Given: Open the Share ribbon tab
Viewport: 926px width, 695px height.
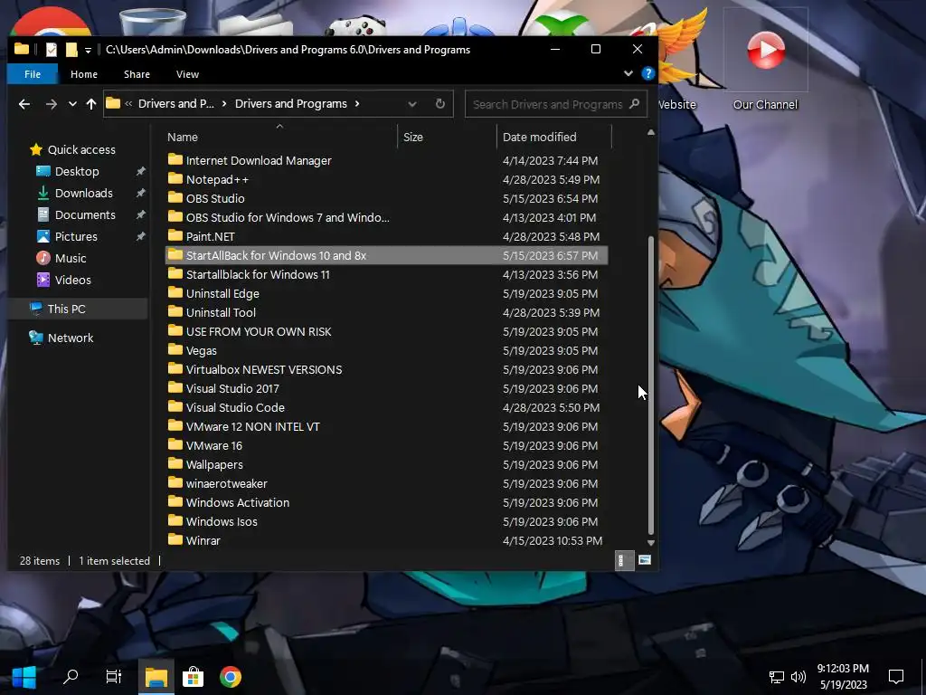Looking at the screenshot, I should (x=137, y=74).
